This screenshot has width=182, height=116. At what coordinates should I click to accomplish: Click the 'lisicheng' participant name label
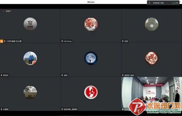(67, 41)
